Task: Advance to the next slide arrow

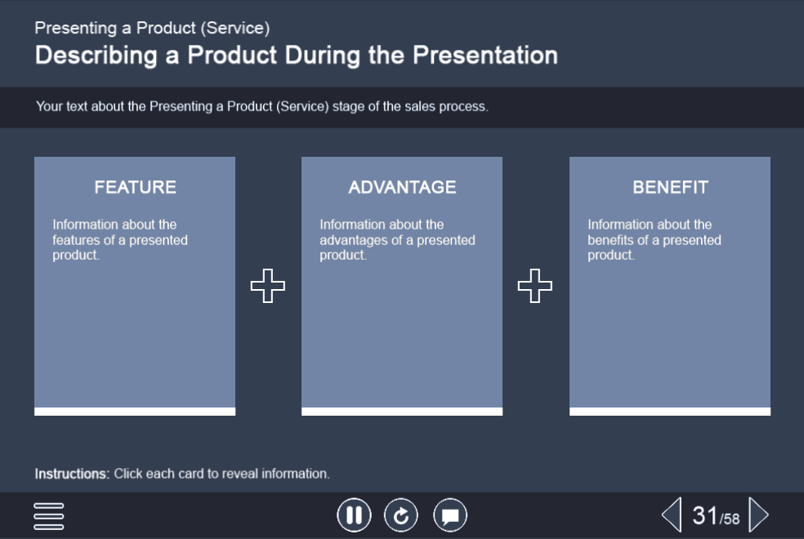Action: (758, 515)
